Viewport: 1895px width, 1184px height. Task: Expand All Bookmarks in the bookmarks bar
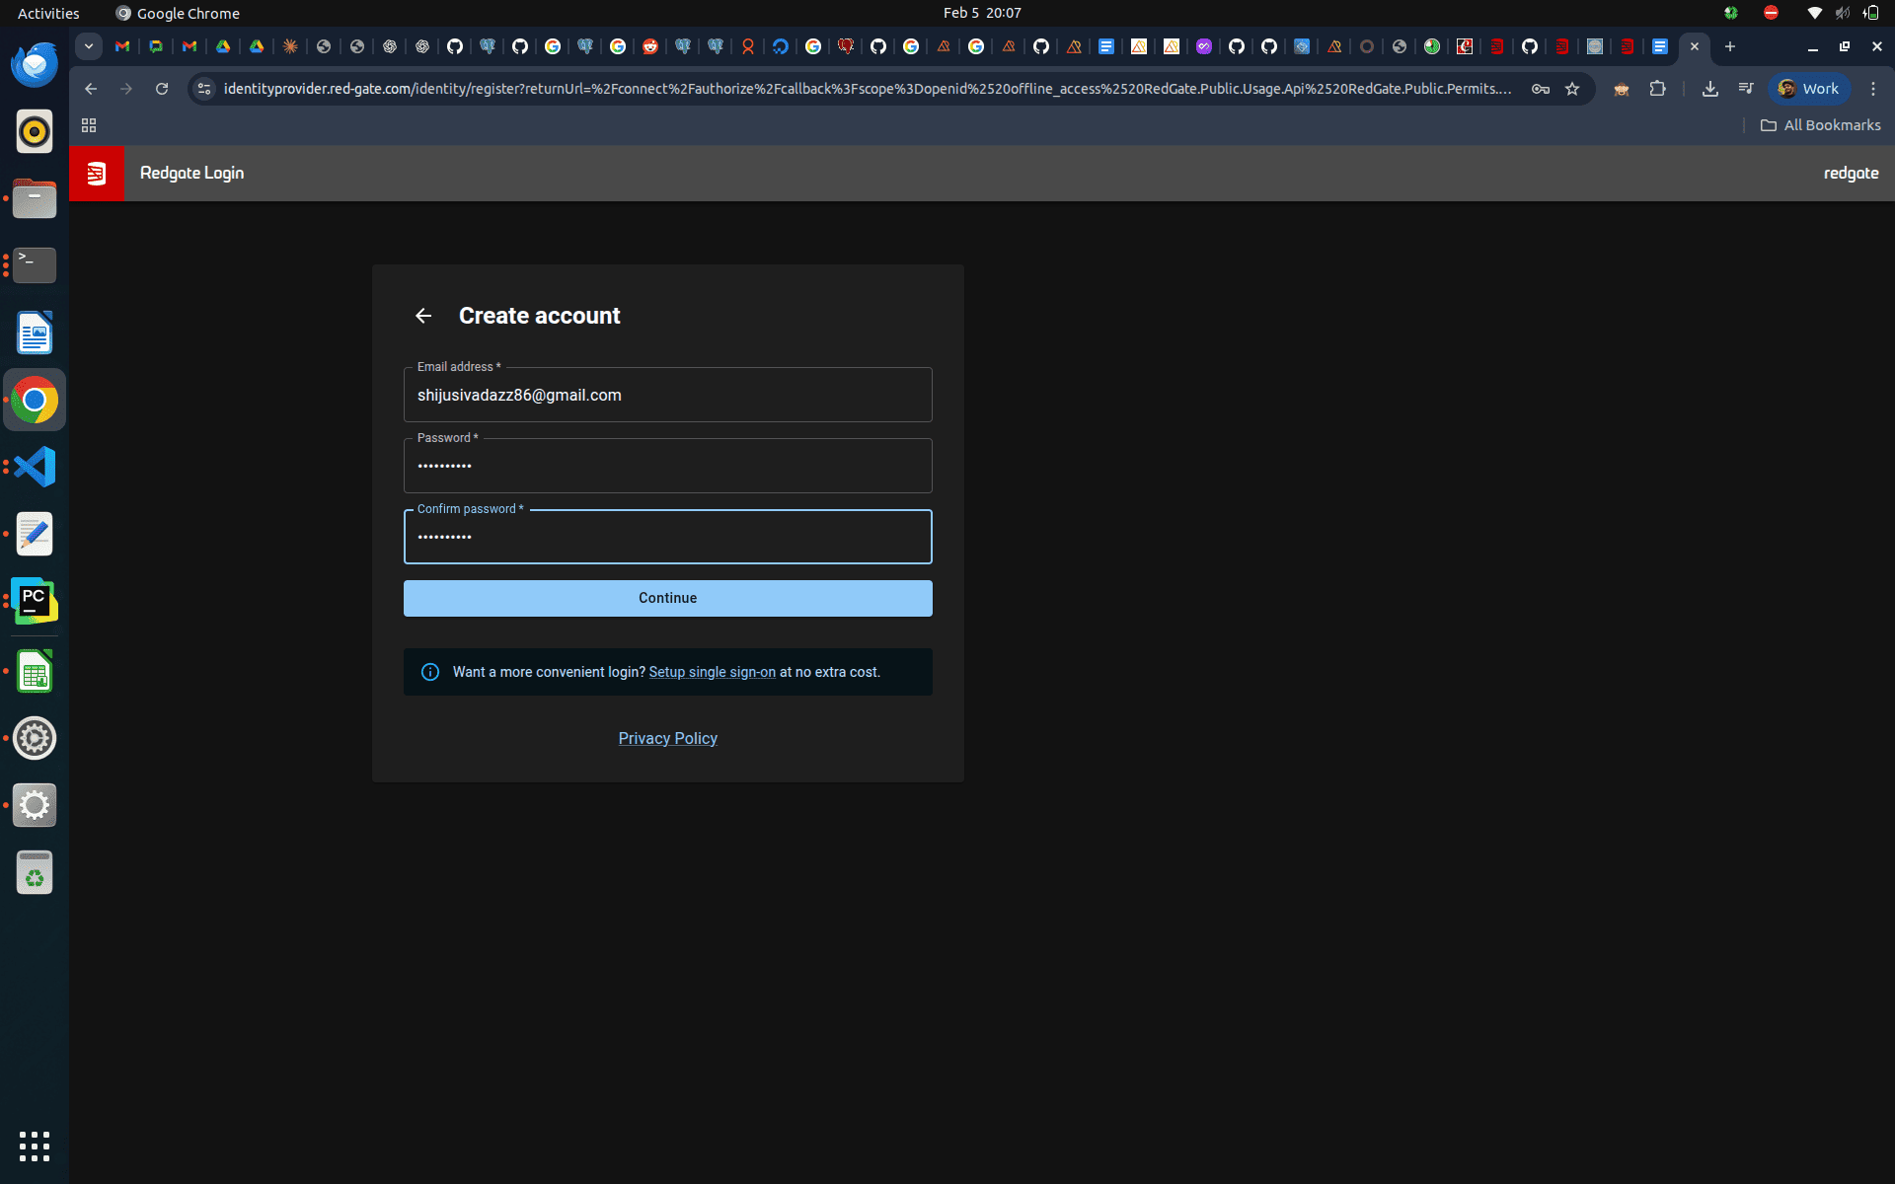click(1819, 125)
